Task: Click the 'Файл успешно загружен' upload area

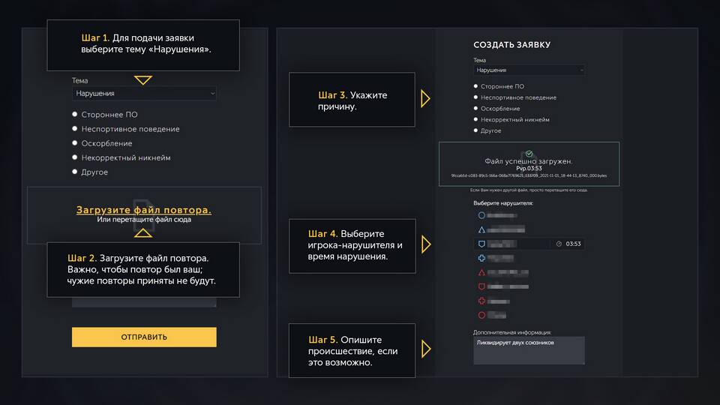Action: 529,164
